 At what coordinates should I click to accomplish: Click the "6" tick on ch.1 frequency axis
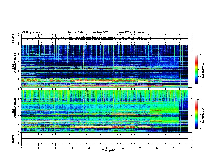coord(19,62)
